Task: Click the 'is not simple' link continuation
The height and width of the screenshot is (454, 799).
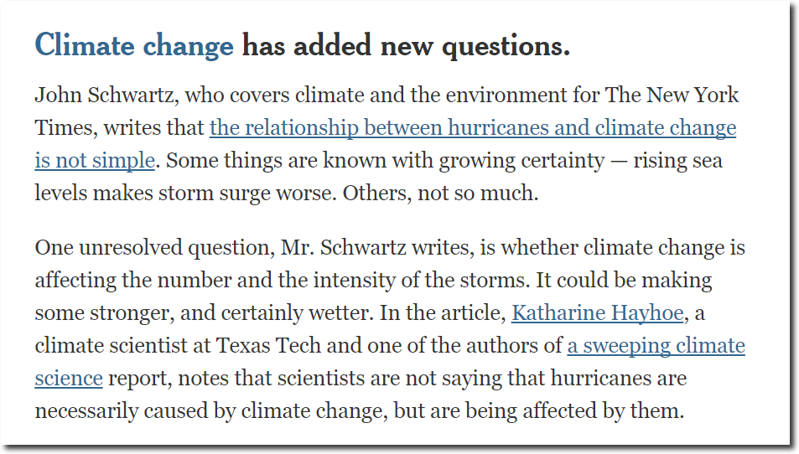Action: tap(95, 160)
